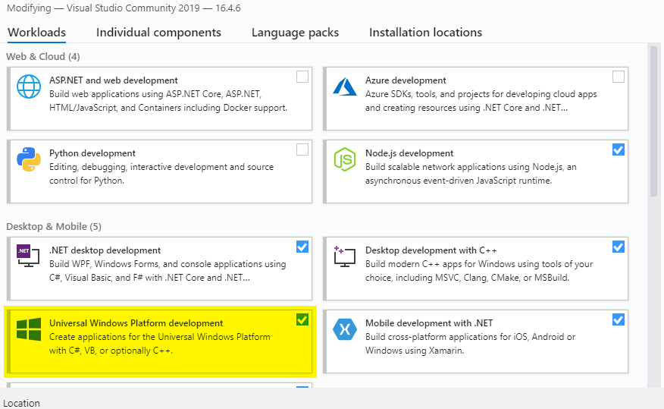Click the .NET desktop development monitor icon
Screen dimensions: 664x409
pyautogui.click(x=28, y=256)
